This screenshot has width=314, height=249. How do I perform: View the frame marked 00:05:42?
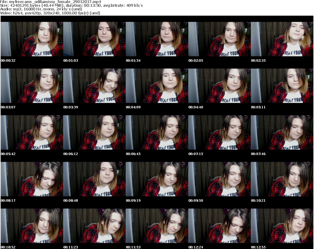32,132
